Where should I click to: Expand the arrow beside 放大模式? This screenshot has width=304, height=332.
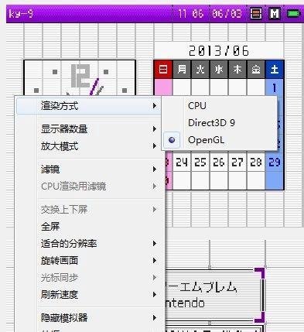[x=155, y=146]
